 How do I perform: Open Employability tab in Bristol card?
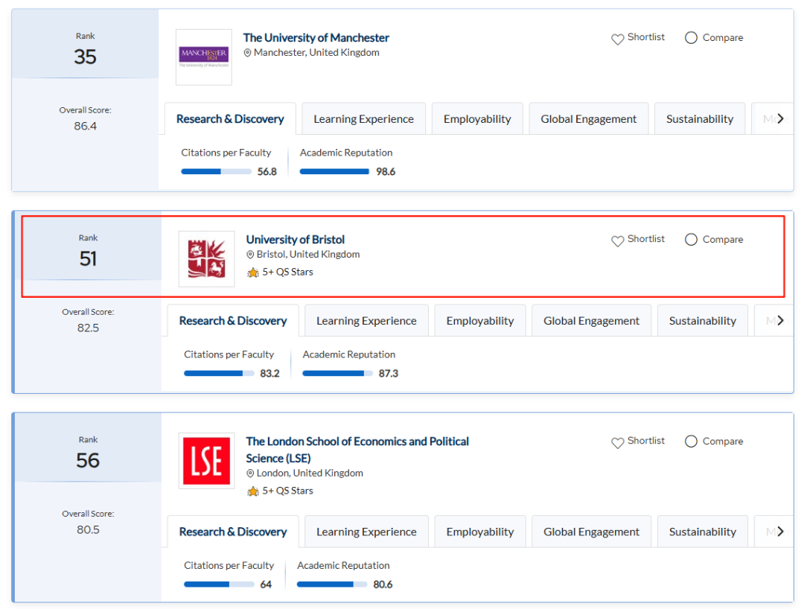click(x=480, y=321)
